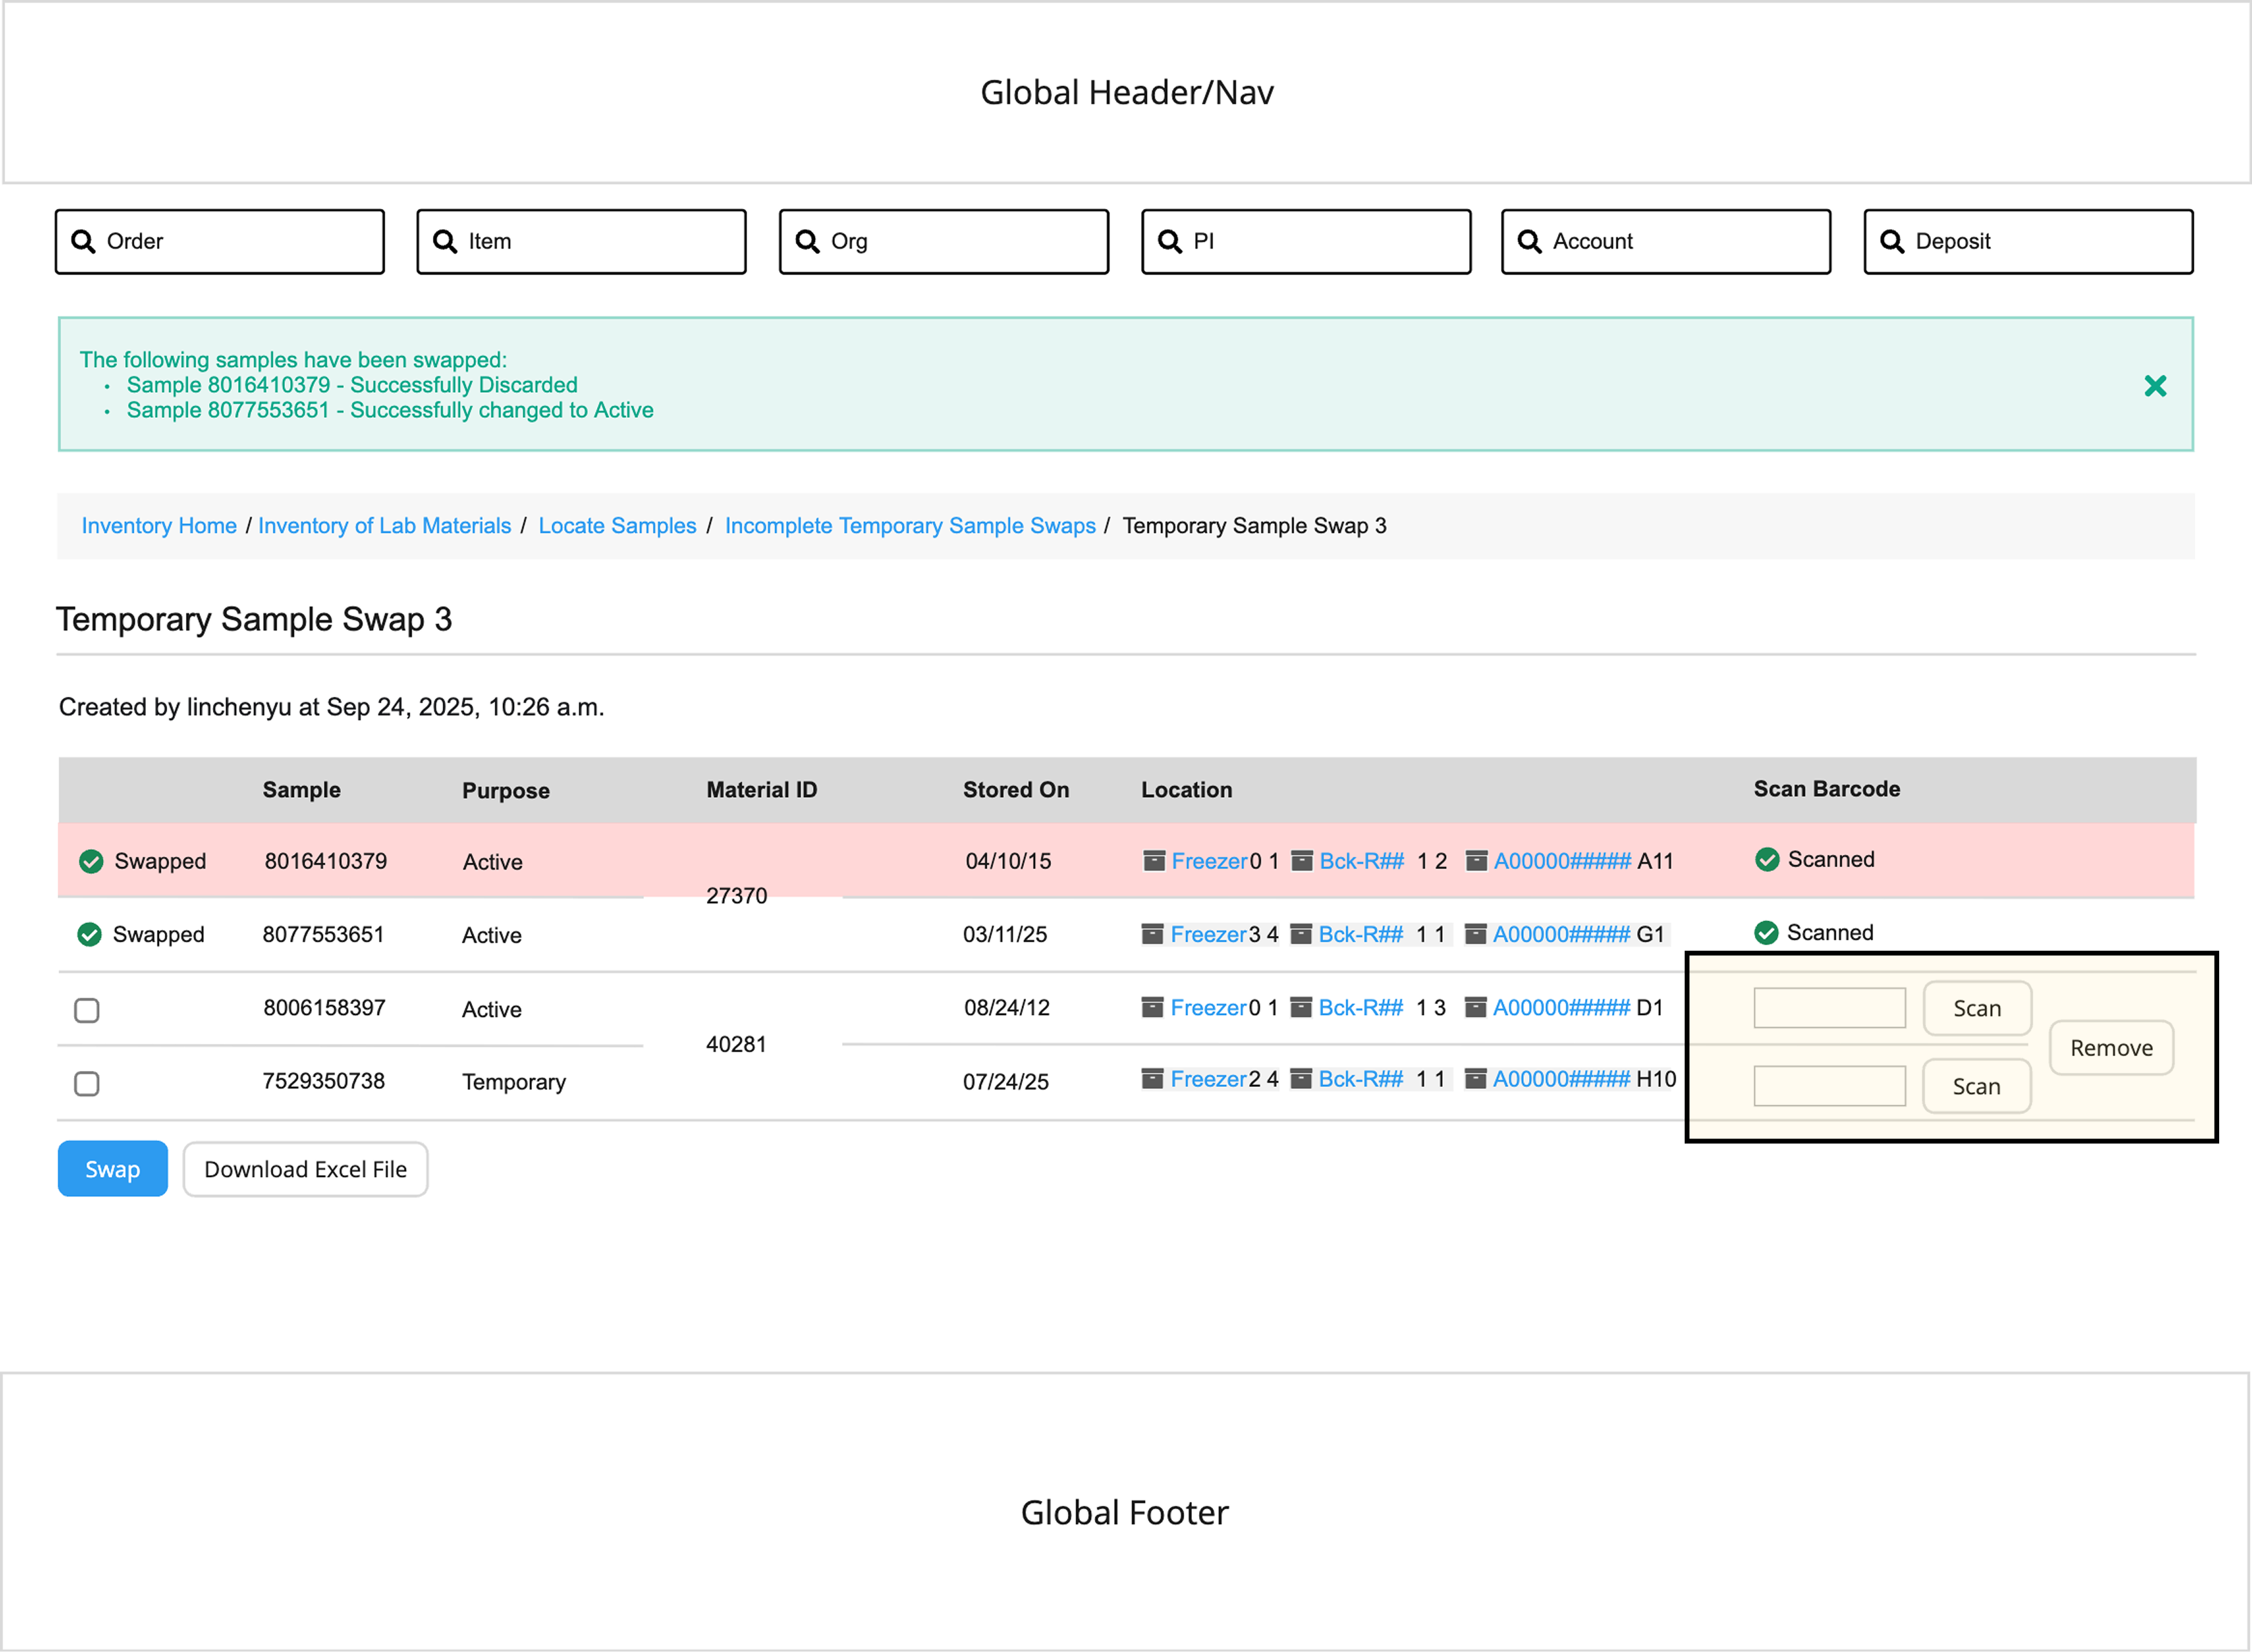Click the green check icon for 8016410379

tap(91, 861)
